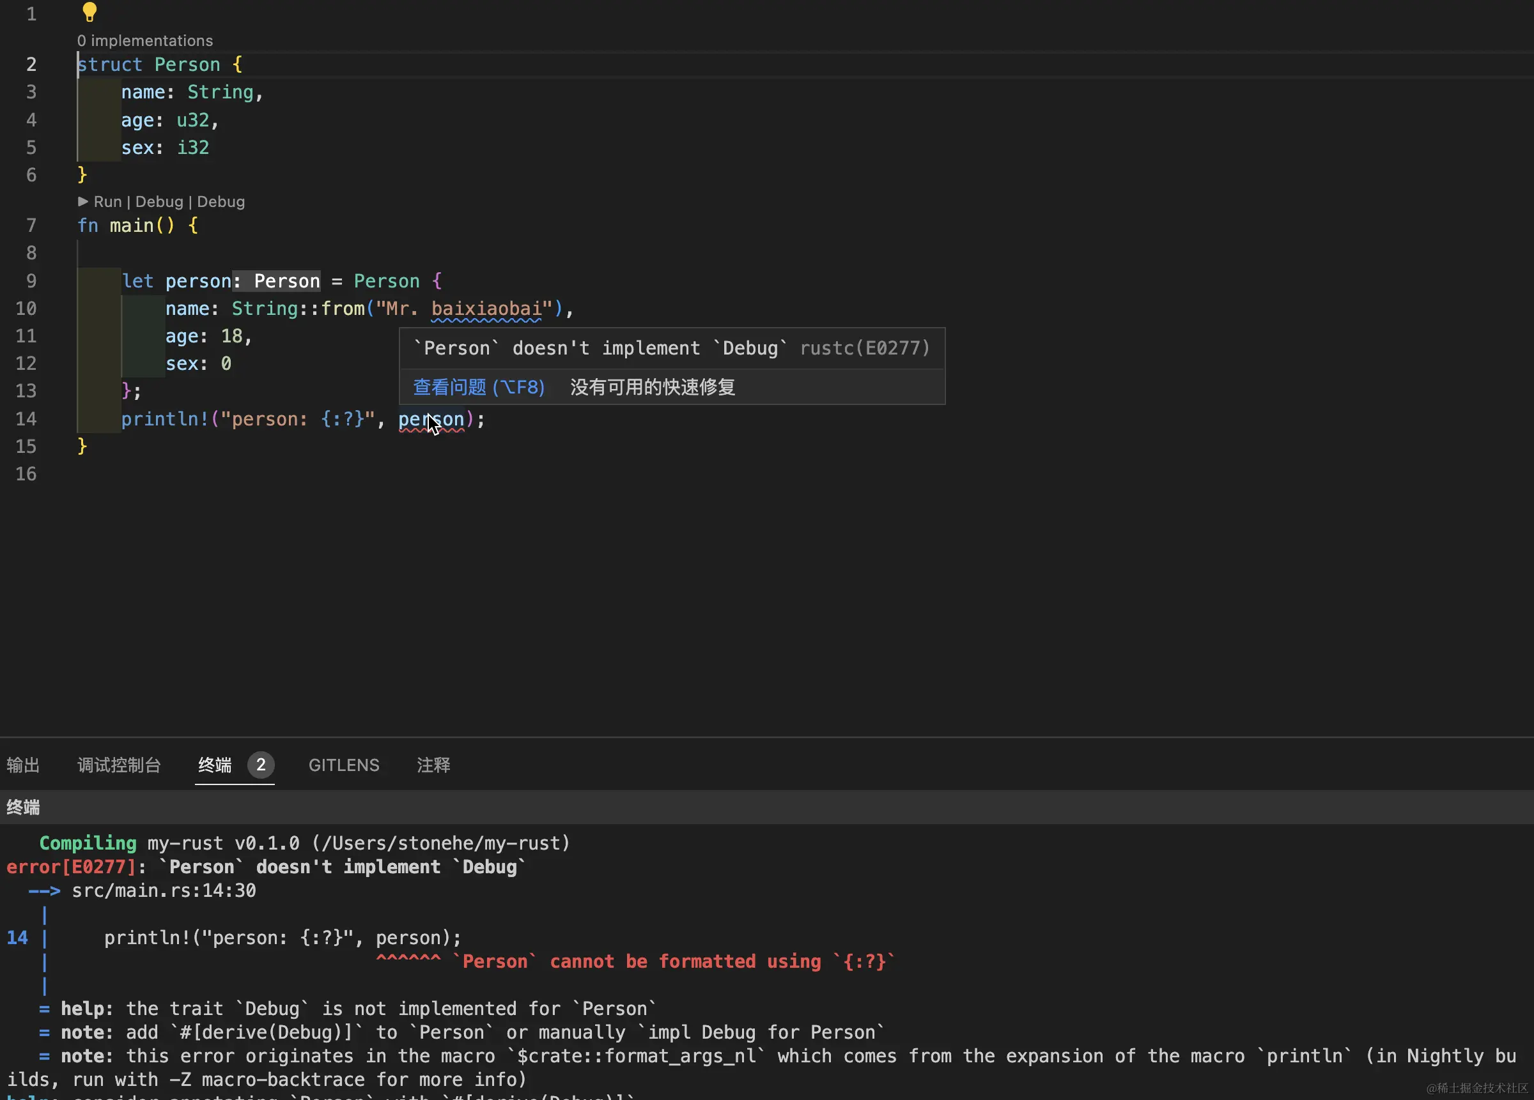
Task: Switch to the 调试控制台 panel tab
Action: 119,765
